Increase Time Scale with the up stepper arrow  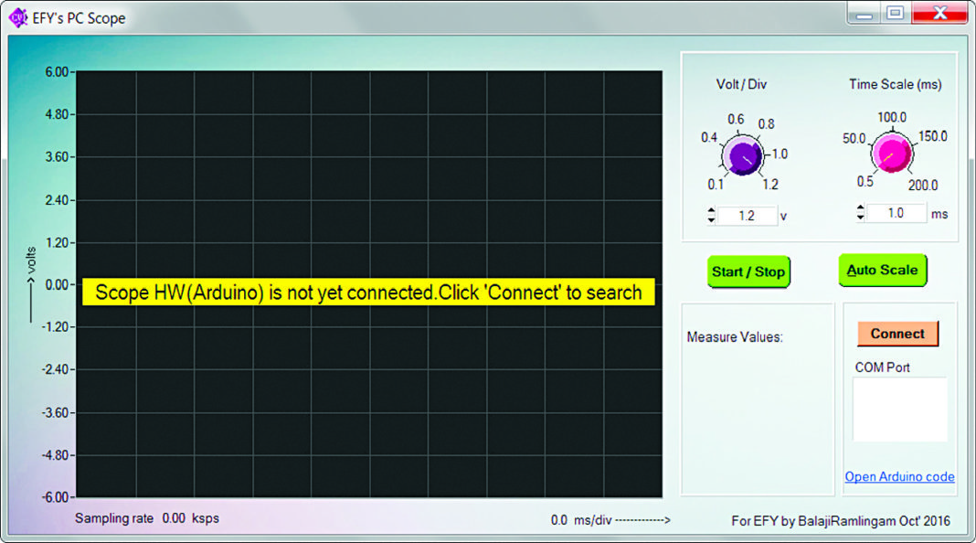[860, 208]
